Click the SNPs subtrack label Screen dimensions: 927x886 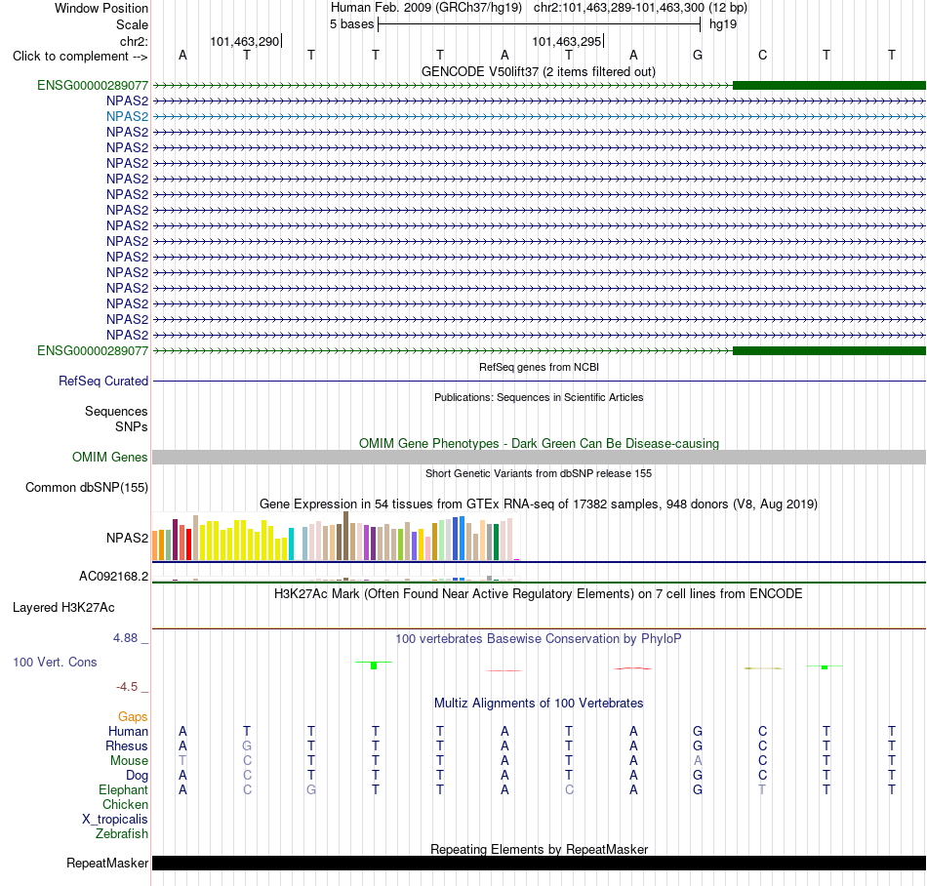[132, 426]
